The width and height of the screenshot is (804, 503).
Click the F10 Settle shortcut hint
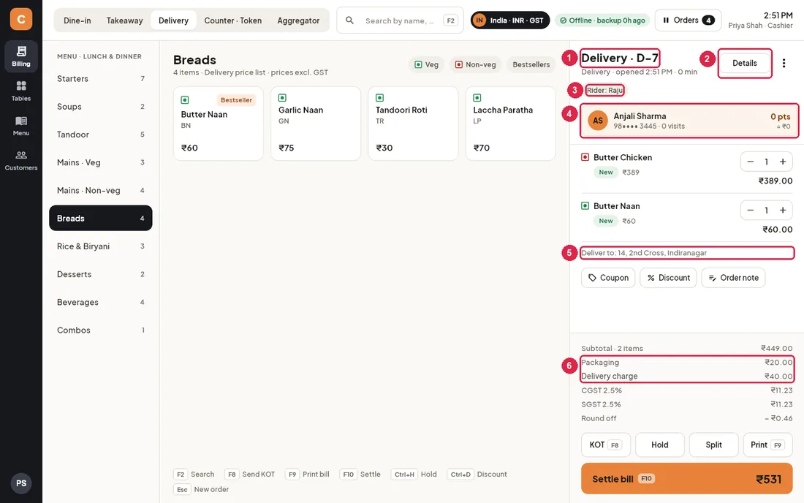360,474
